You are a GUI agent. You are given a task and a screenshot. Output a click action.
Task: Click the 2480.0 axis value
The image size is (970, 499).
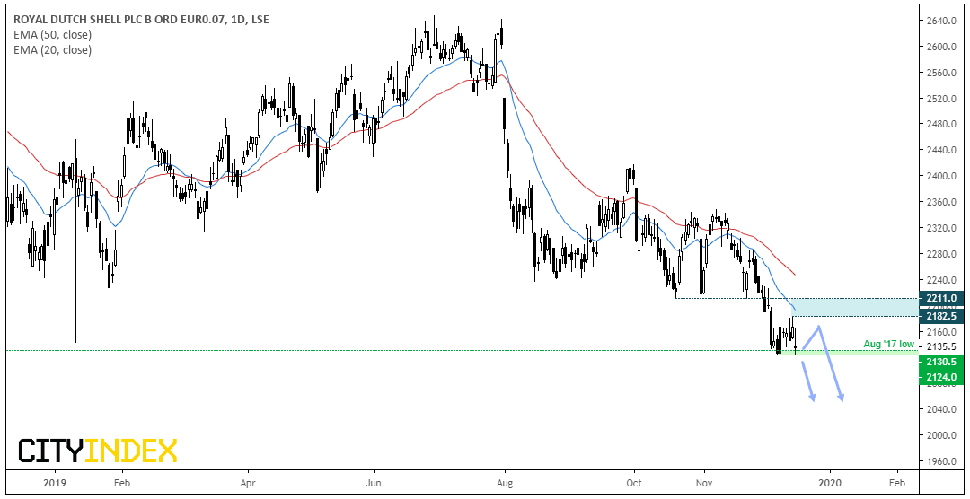click(943, 124)
